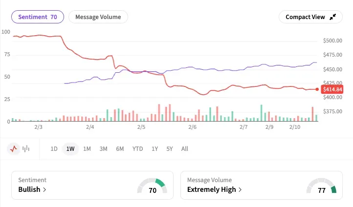This screenshot has width=353, height=207.
Task: Show the 5Y time range
Action: [170, 149]
